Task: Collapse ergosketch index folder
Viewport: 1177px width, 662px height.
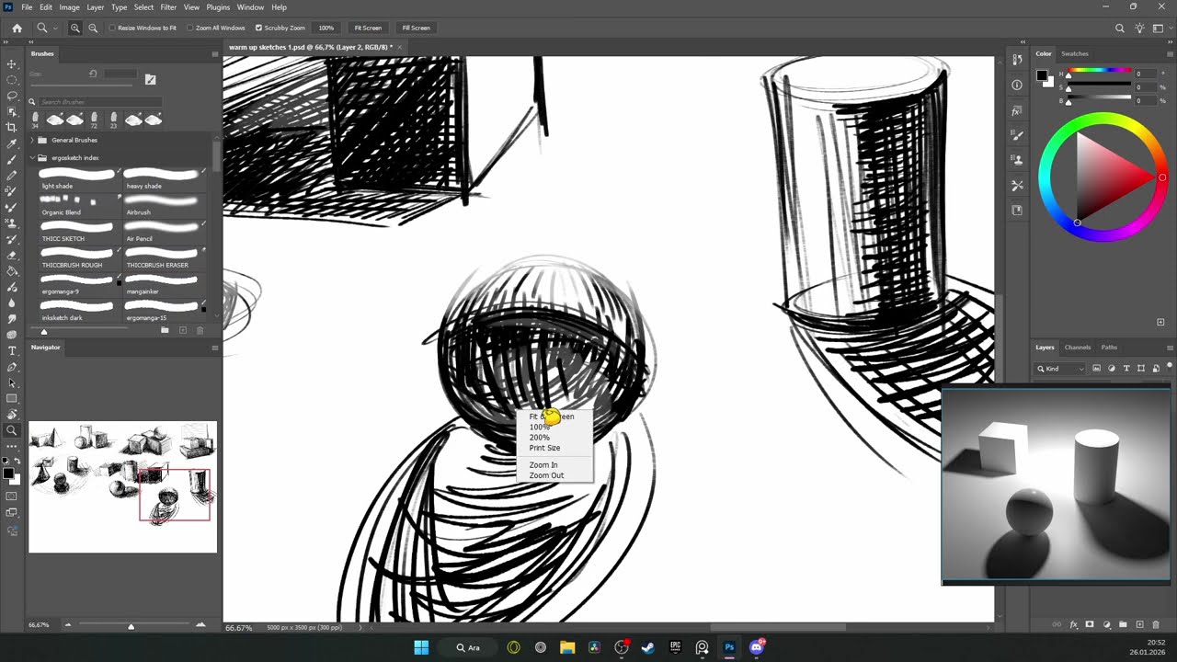Action: (32, 157)
